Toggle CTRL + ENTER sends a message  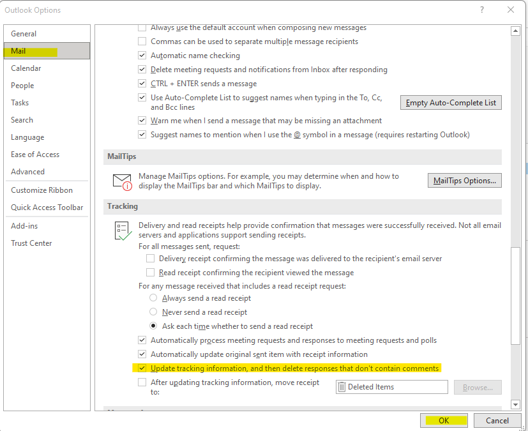pyautogui.click(x=142, y=84)
